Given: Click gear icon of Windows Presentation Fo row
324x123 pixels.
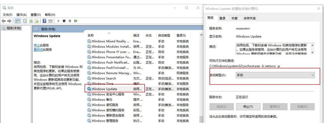Looking at the screenshot, I should click(89, 57).
